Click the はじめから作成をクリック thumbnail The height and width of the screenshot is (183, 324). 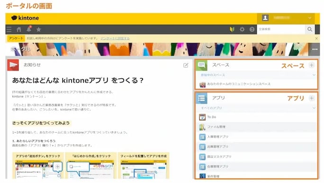click(91, 165)
